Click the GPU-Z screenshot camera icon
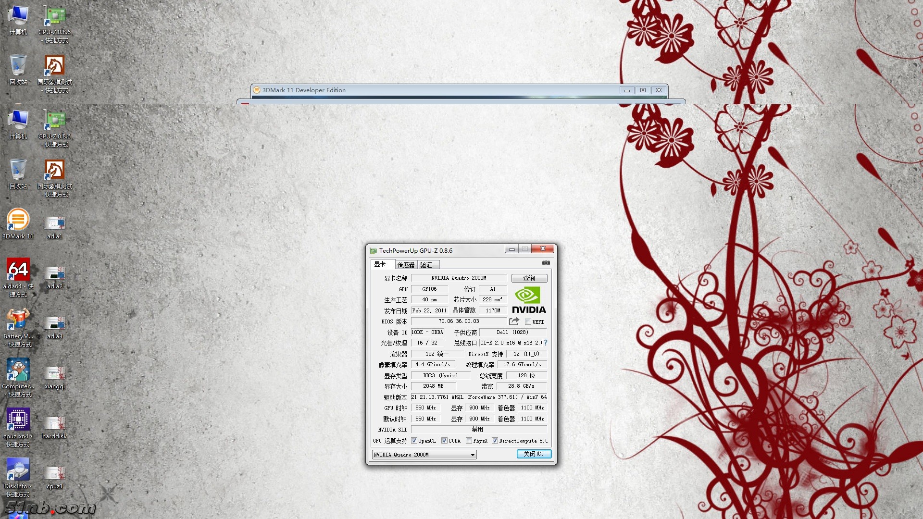 tap(546, 263)
